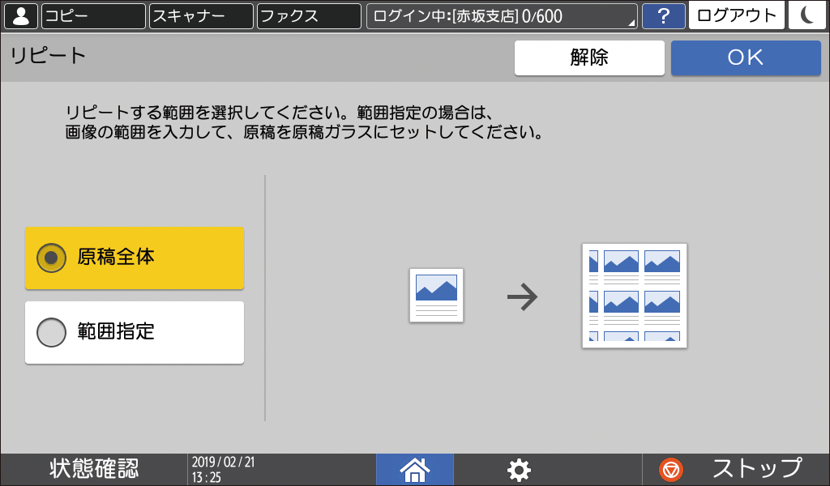Tap the moon icon for energy saver mode
The width and height of the screenshot is (830, 486).
(807, 15)
